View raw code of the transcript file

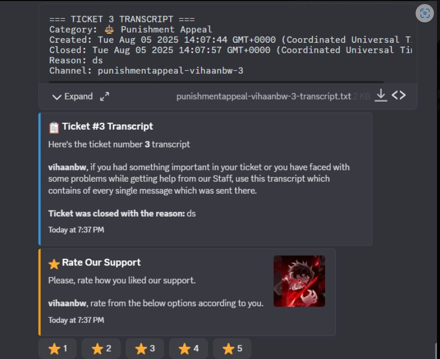pos(399,95)
